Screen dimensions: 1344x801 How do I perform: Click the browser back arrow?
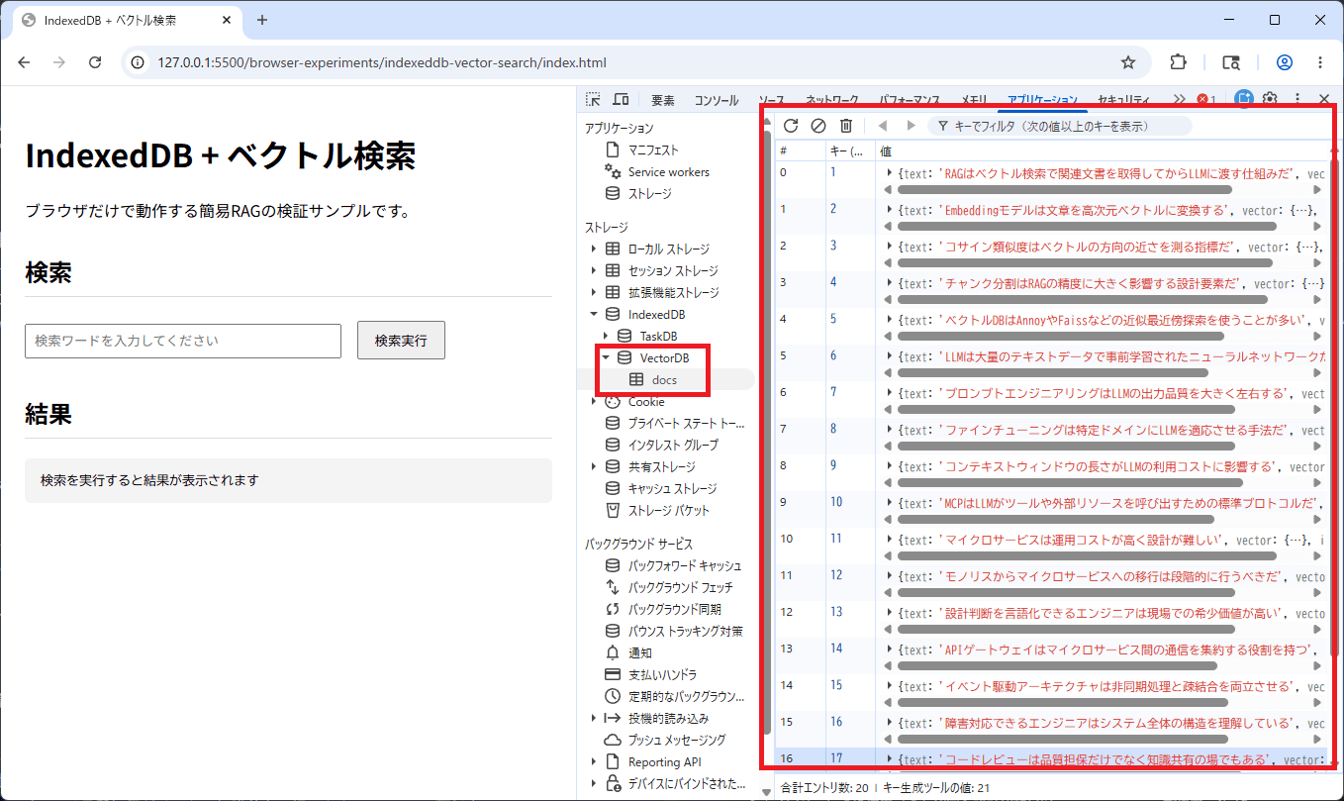click(25, 62)
